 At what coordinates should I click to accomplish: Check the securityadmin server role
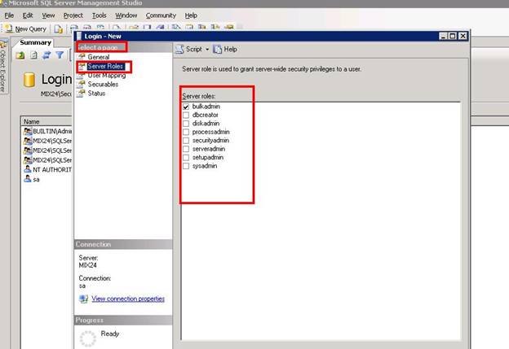186,140
